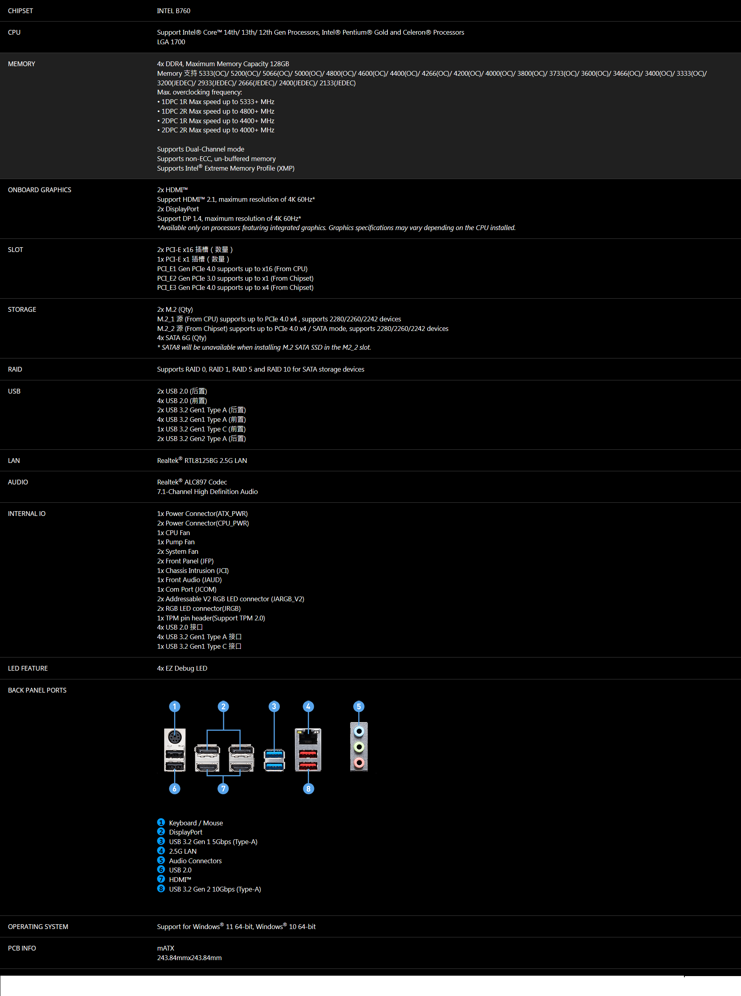Viewport: 741px width, 996px height.
Task: Click '1DPC 1R Max speed up to 5333+ MHz'
Action: point(216,102)
